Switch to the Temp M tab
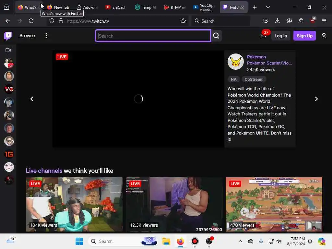The image size is (332, 249). 146,7
